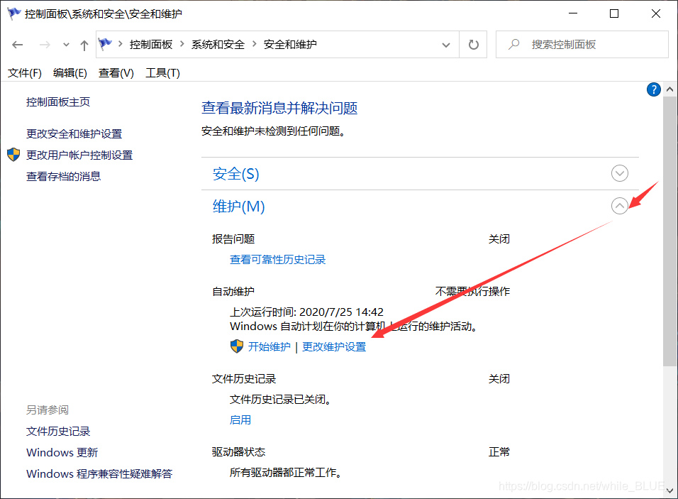Click the search magnifier icon

pyautogui.click(x=513, y=44)
